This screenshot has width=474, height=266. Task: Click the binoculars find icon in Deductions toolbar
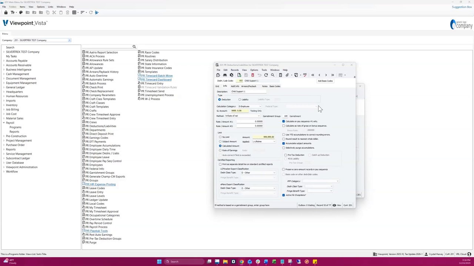tap(225, 75)
